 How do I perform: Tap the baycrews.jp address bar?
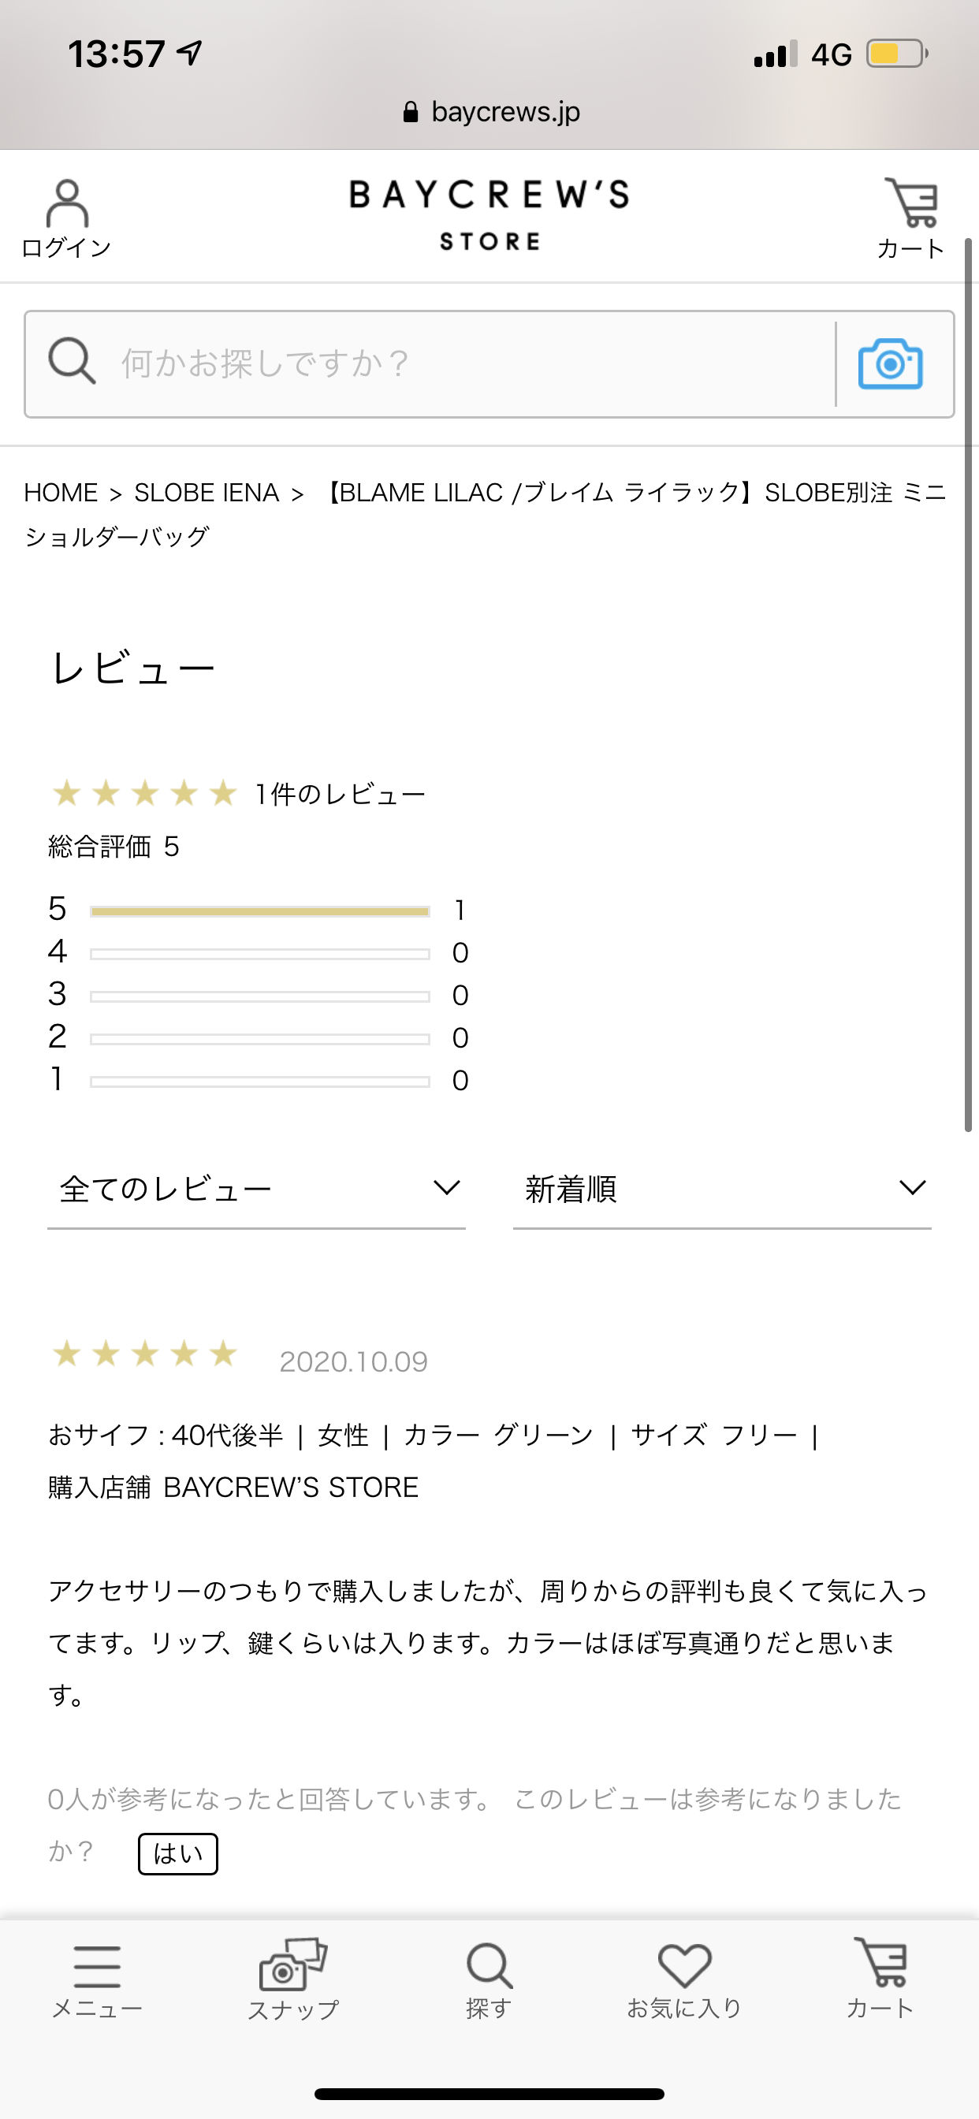pyautogui.click(x=491, y=112)
